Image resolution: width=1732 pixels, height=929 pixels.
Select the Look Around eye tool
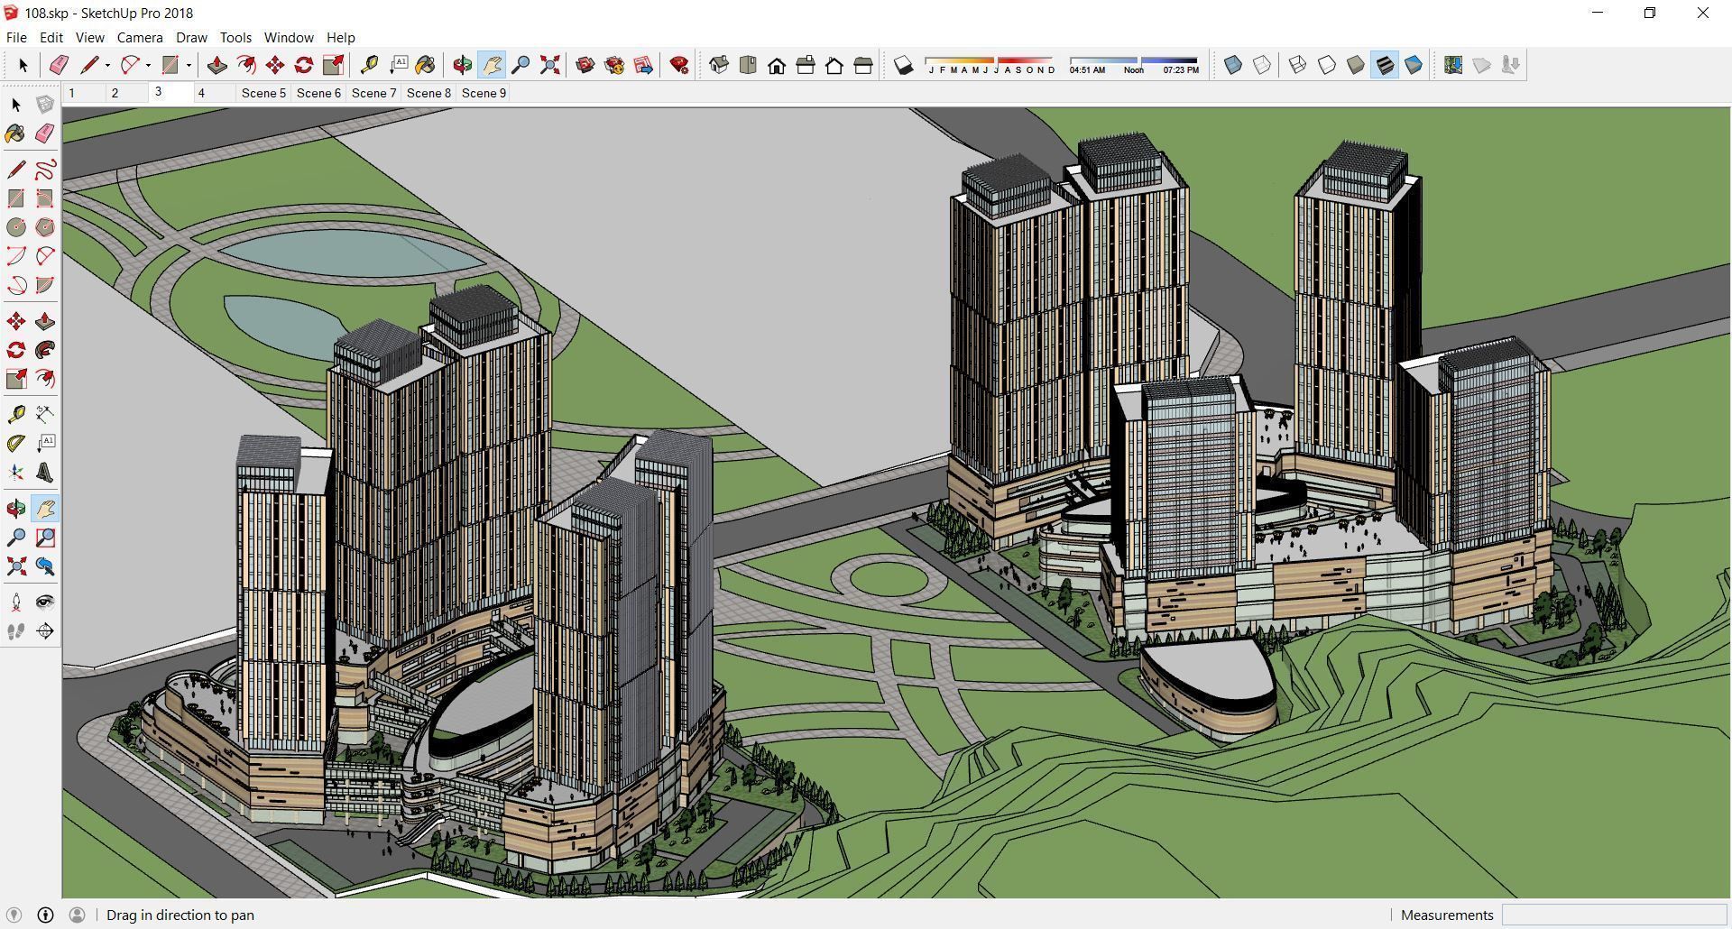coord(45,602)
